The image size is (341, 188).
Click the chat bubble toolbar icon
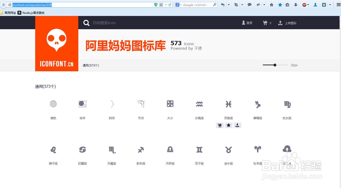point(250,5)
